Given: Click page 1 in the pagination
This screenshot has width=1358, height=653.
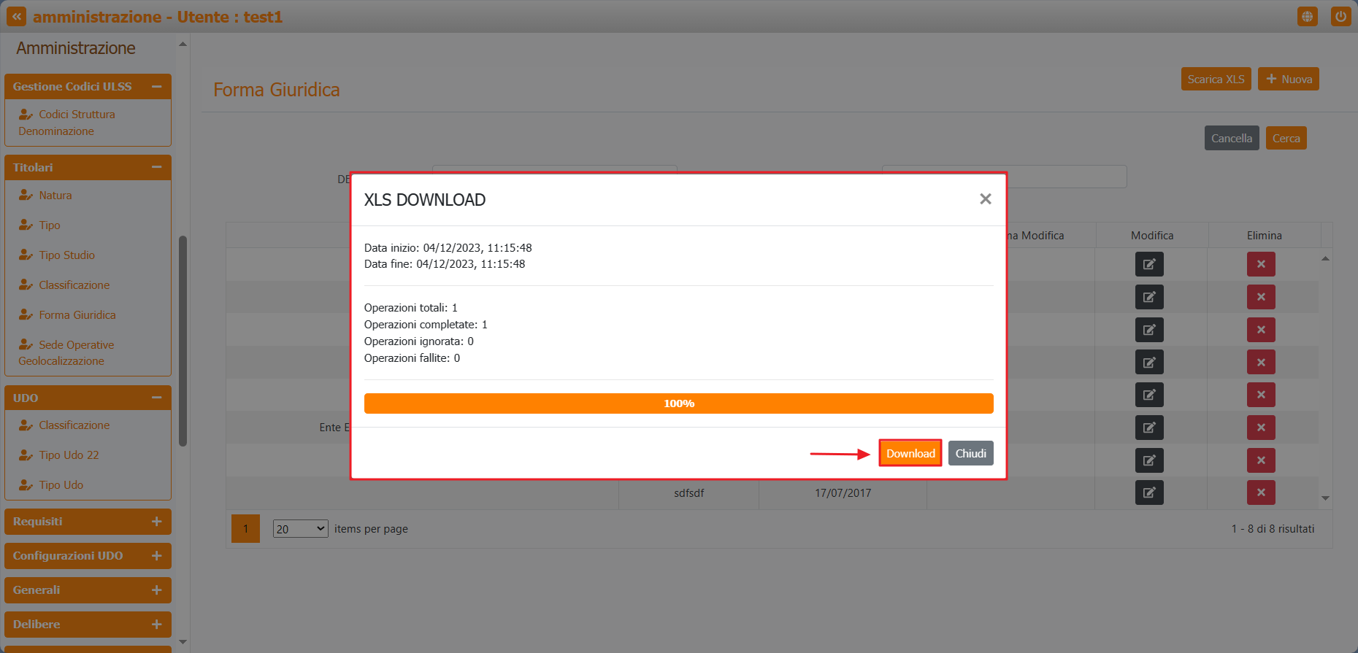Looking at the screenshot, I should pos(245,529).
